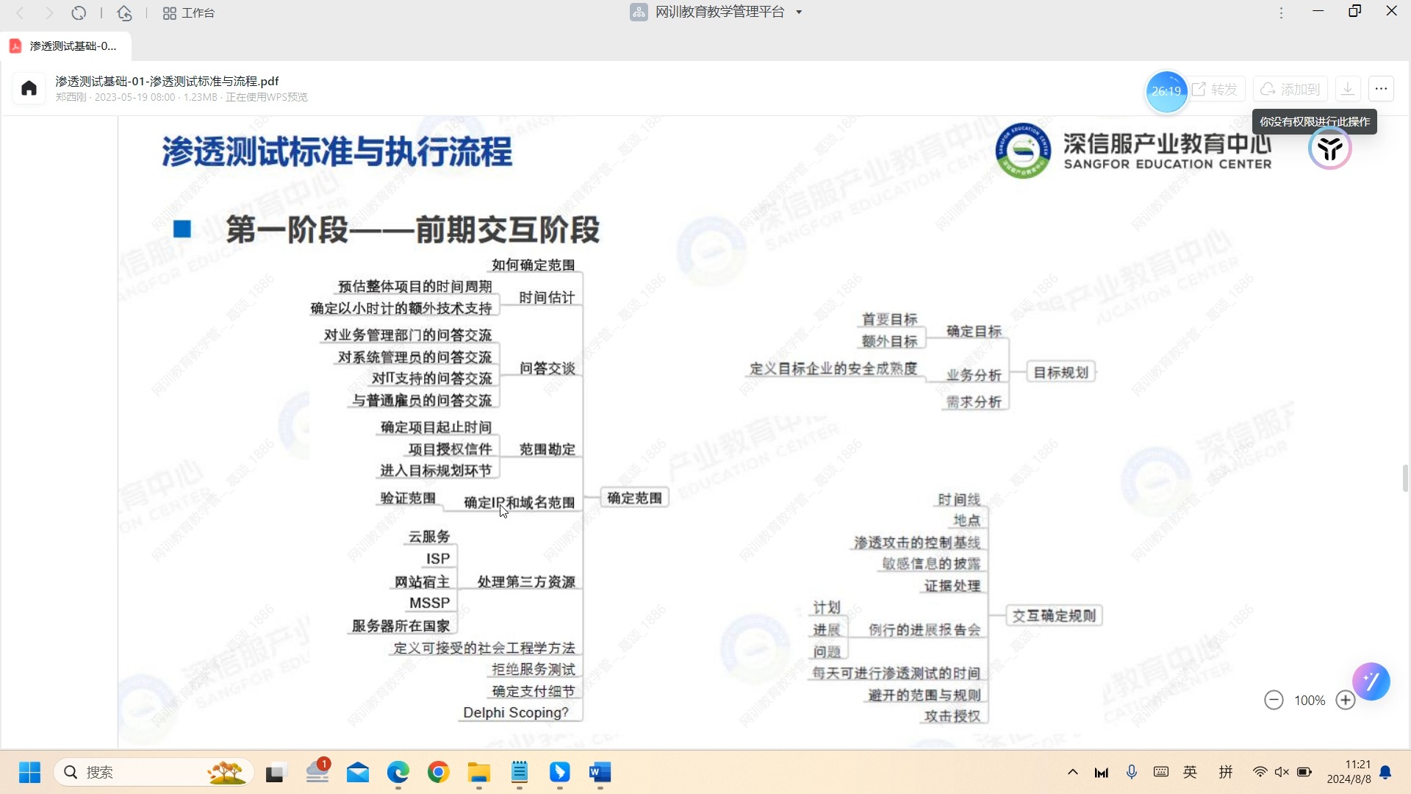Click the 添加到 add-to button
The image size is (1411, 794).
1292,88
